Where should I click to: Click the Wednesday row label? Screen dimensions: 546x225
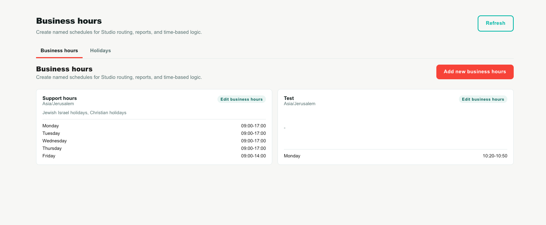pyautogui.click(x=54, y=141)
